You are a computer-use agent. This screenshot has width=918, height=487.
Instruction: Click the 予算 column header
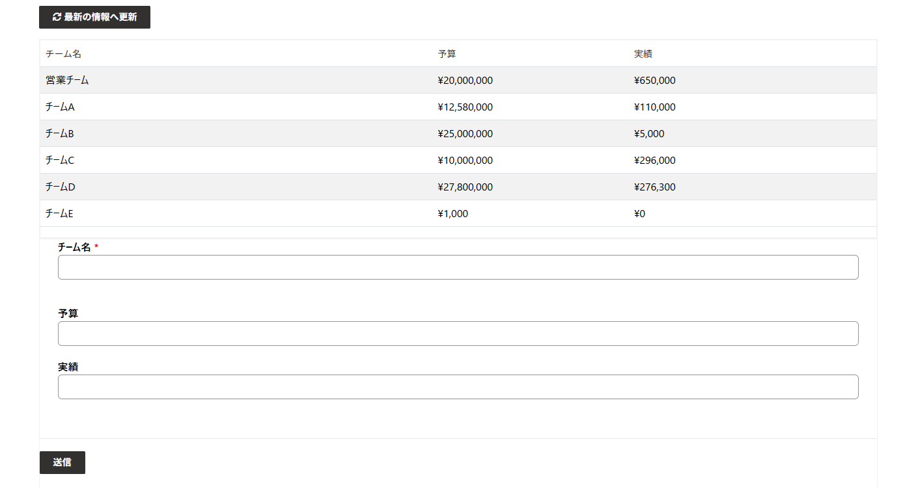pos(447,54)
